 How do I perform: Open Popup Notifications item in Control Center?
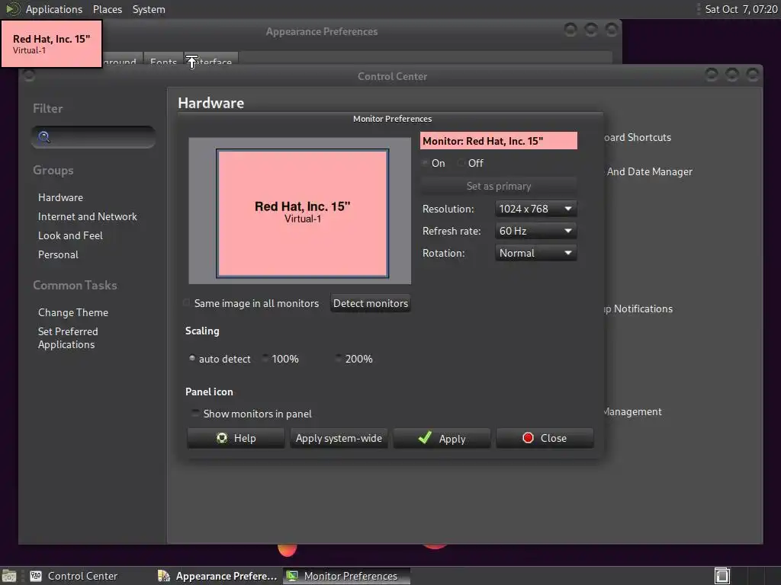[x=638, y=309]
